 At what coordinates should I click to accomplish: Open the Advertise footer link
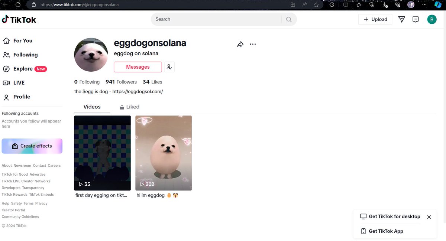38,175
